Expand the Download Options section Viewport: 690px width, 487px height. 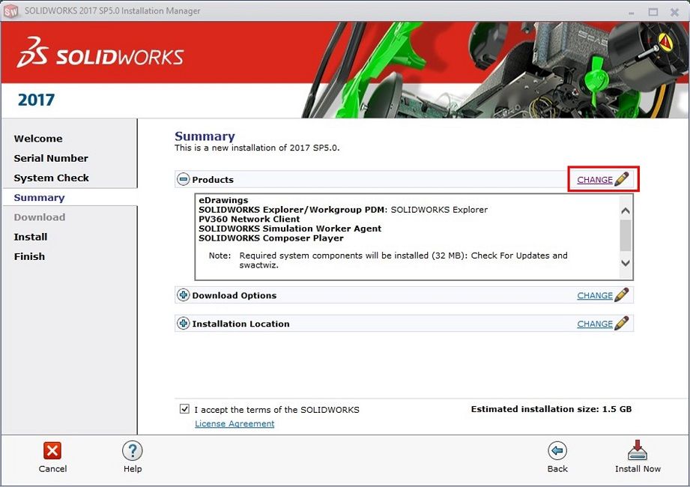(x=183, y=295)
